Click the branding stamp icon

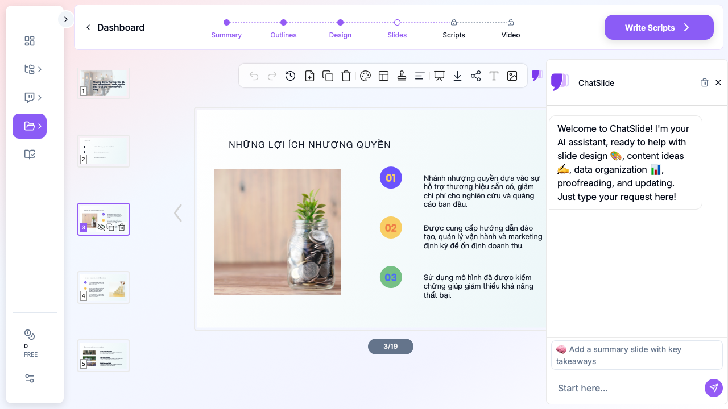pyautogui.click(x=402, y=75)
